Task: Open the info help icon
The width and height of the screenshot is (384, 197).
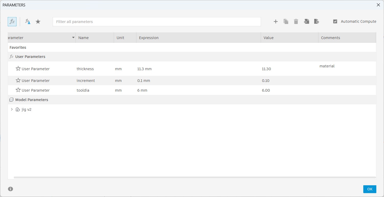Action: point(10,189)
